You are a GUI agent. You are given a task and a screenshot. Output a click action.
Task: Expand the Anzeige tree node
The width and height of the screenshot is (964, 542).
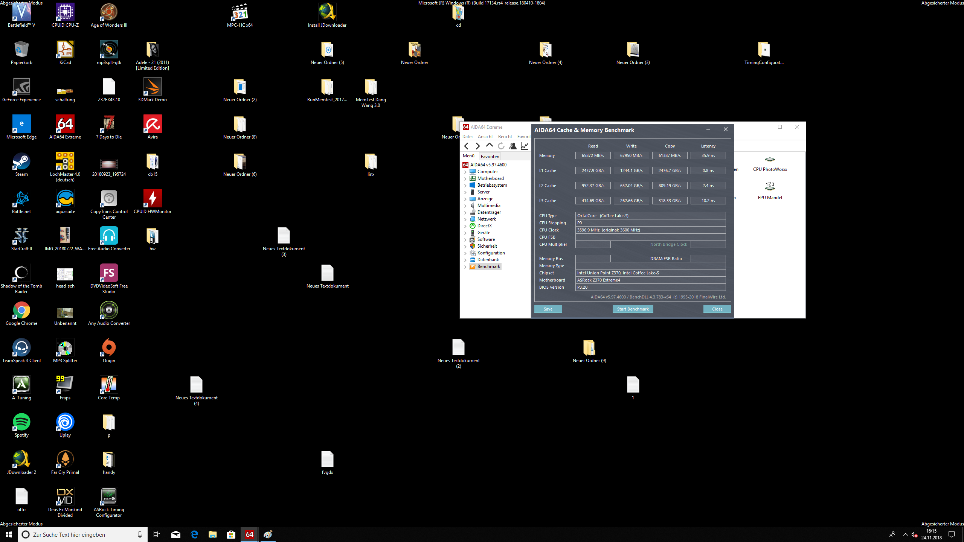[465, 199]
